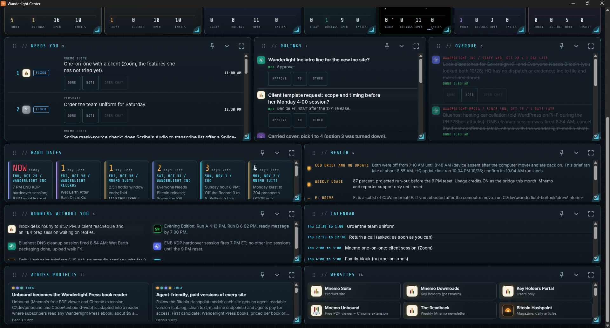610x328 pixels.
Task: Expand Needs You panel to fullscreen
Action: point(241,46)
